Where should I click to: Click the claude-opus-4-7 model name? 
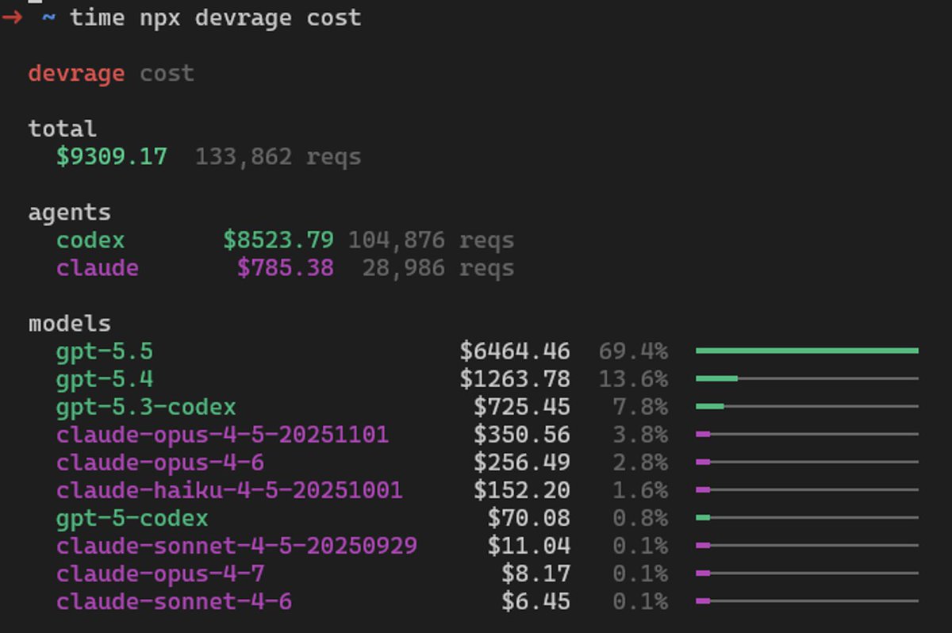coord(160,574)
